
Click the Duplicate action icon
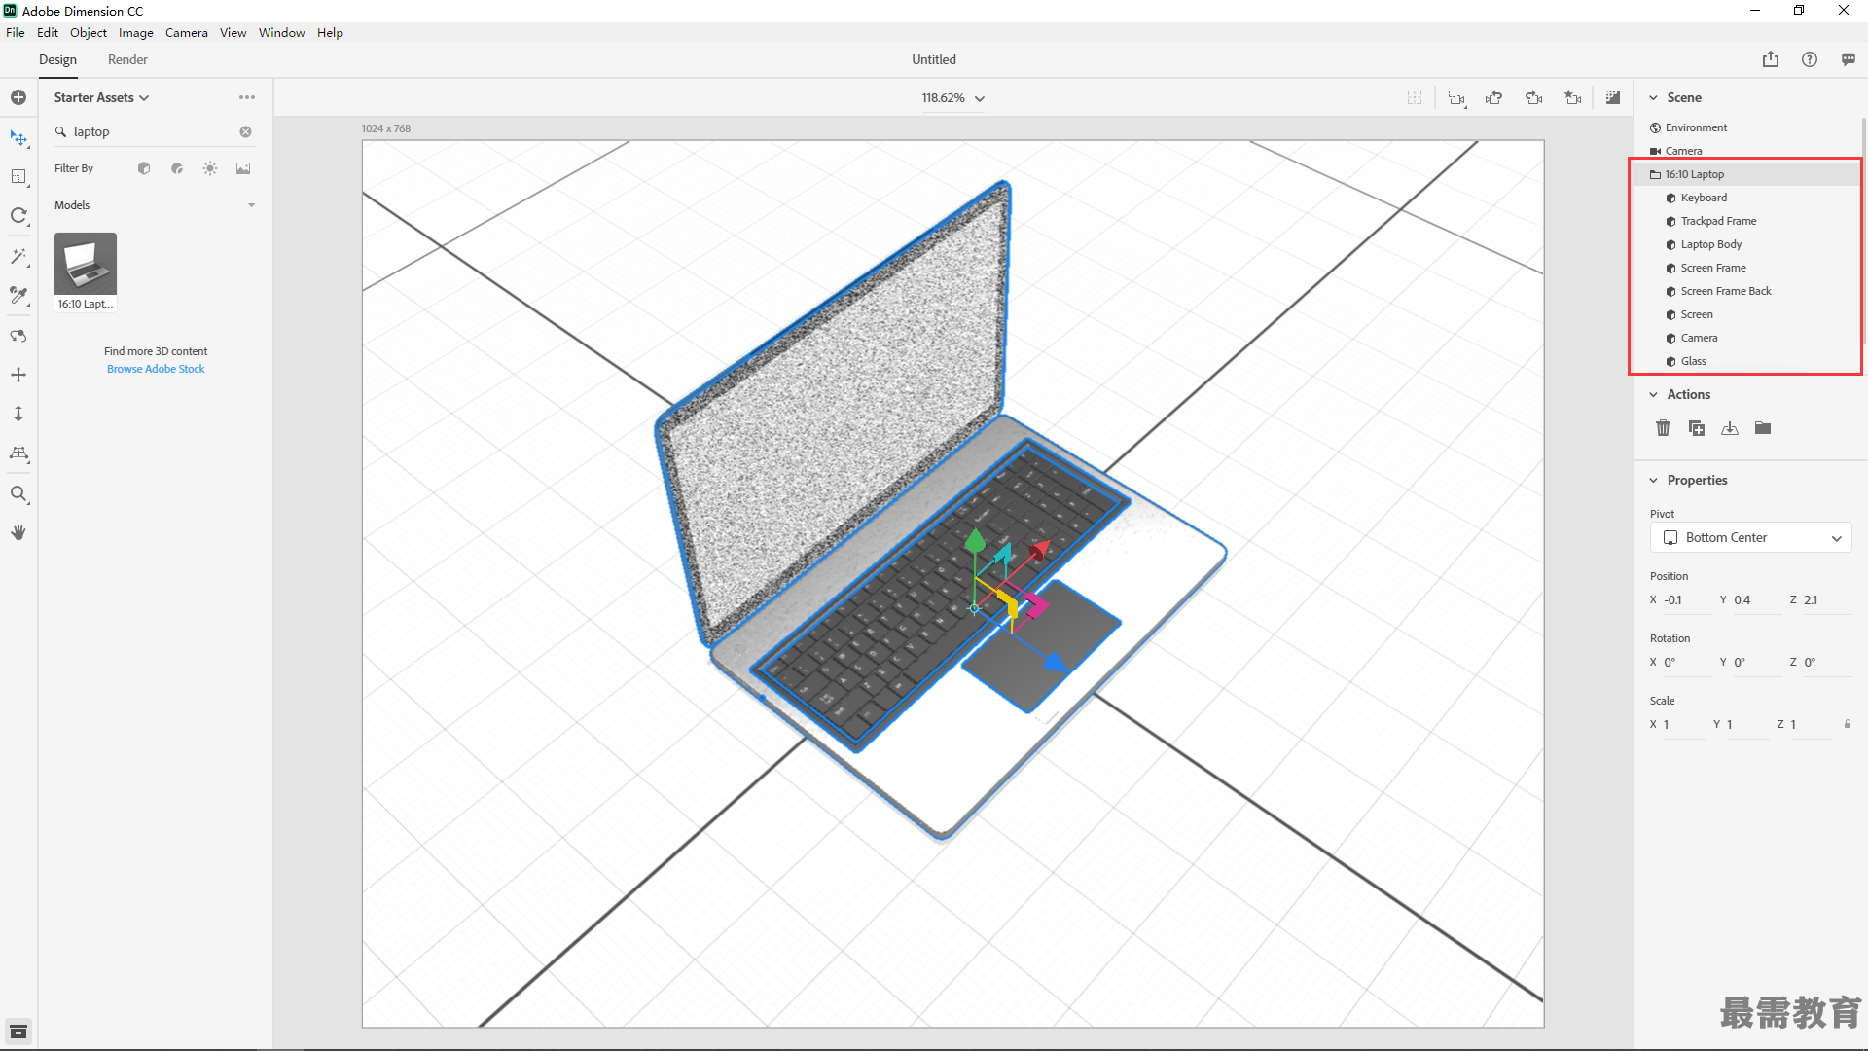pos(1697,428)
